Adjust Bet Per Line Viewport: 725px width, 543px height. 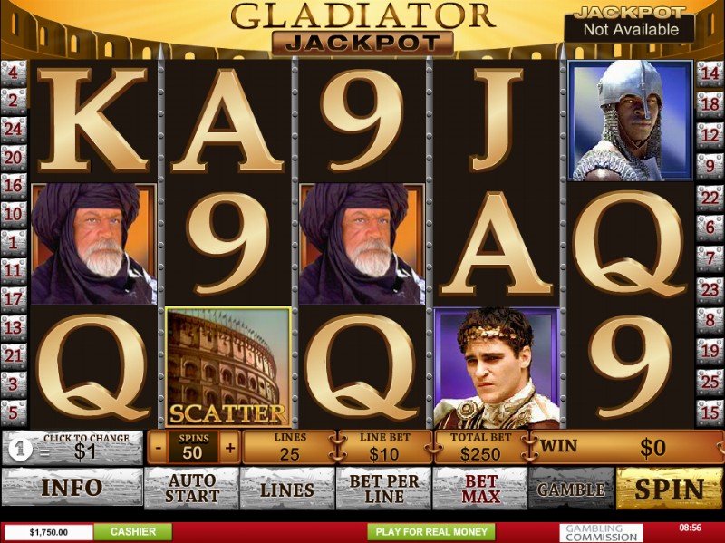[x=383, y=489]
